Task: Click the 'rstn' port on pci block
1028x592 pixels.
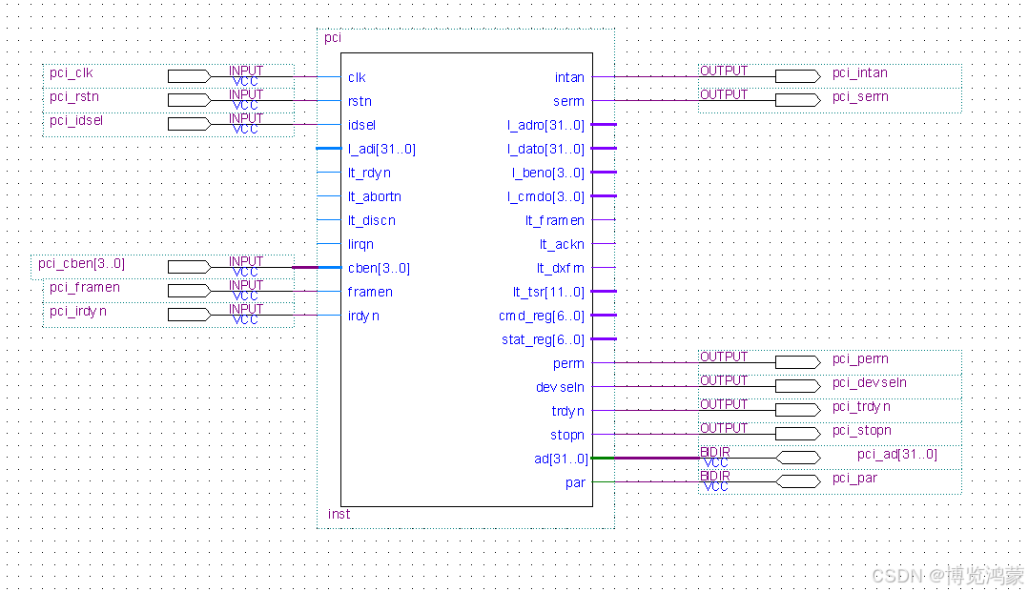Action: point(360,101)
